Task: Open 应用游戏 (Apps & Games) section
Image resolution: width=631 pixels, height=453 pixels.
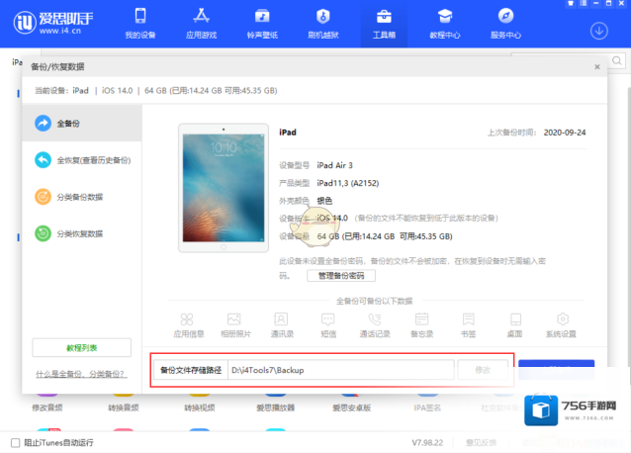Action: [201, 22]
